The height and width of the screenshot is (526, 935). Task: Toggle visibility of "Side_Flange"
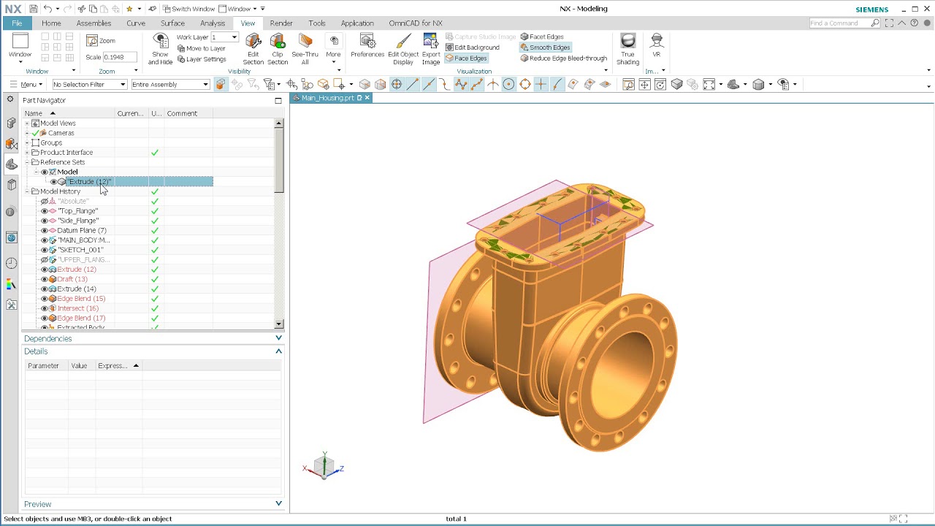tap(45, 221)
